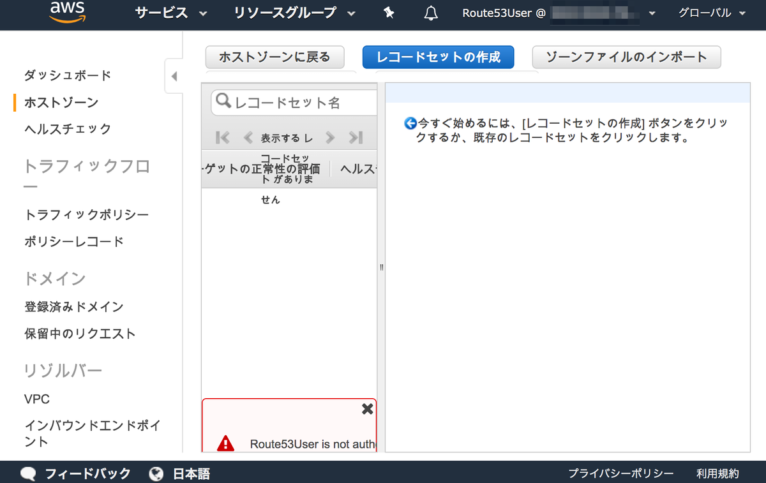This screenshot has height=483, width=766.
Task: Open the サービス services menu
Action: click(x=170, y=13)
